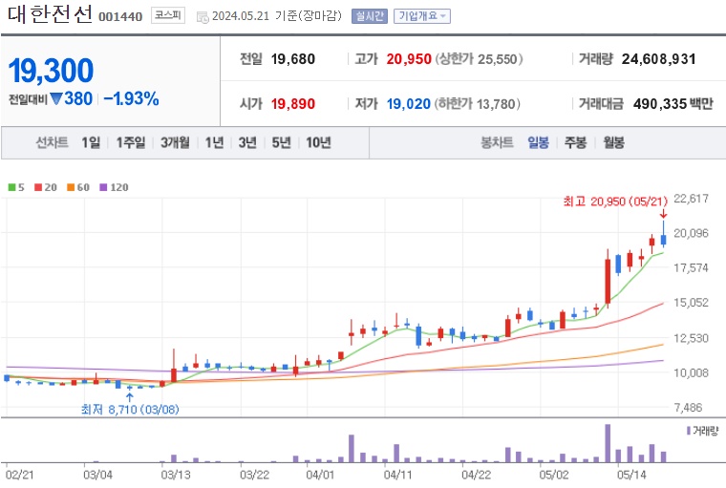Switch to 주봉 weekly candle chart
The width and height of the screenshot is (726, 488).
point(575,142)
